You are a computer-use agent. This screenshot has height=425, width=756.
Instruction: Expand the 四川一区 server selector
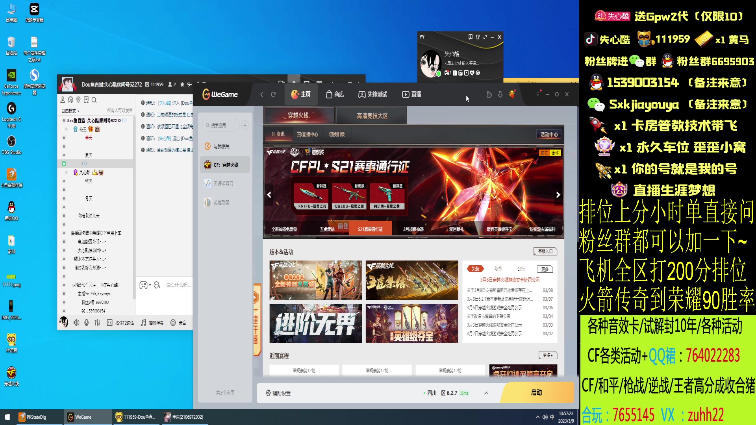click(486, 393)
